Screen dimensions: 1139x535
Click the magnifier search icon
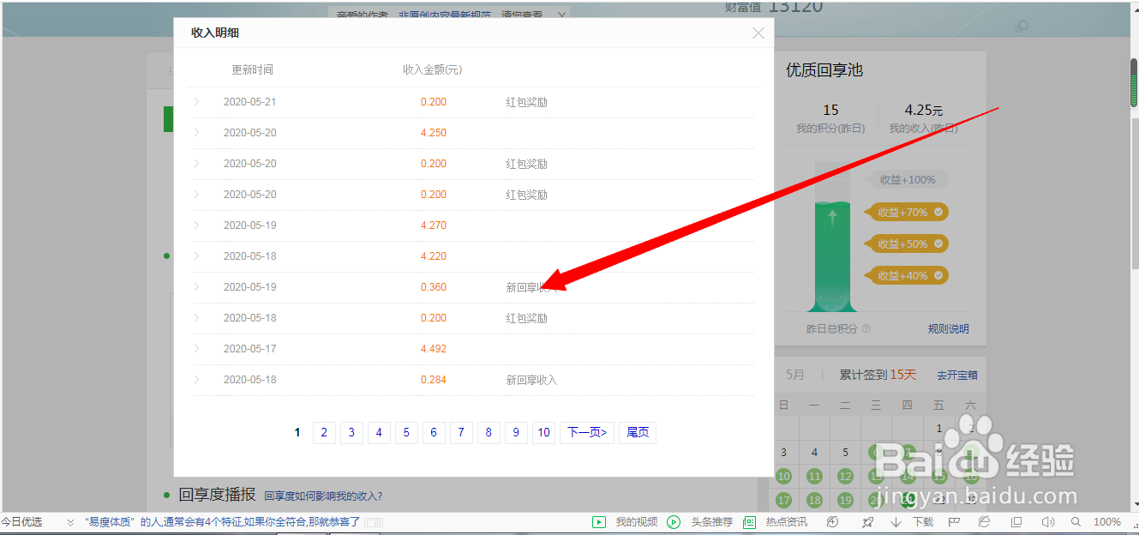click(x=1075, y=521)
